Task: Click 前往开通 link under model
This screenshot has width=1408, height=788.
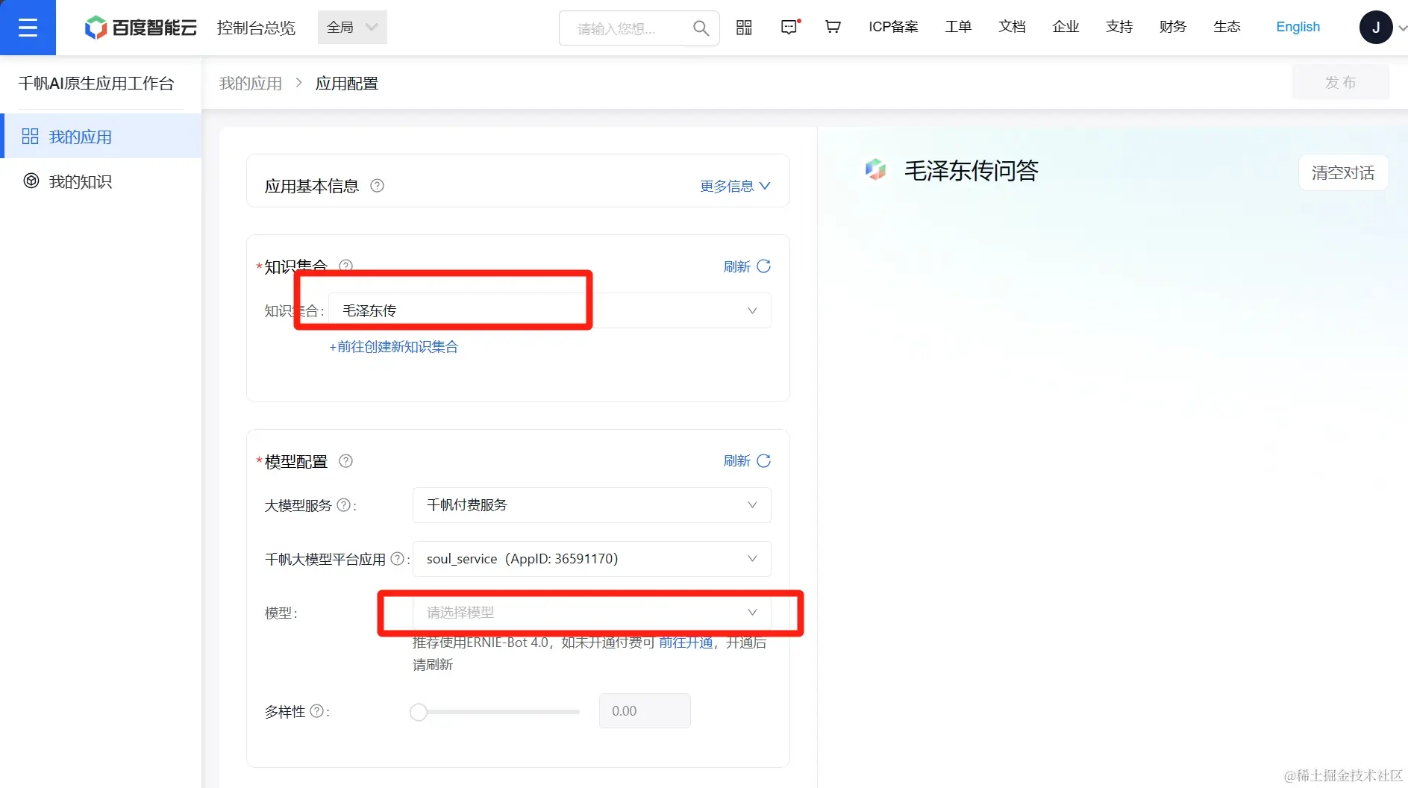Action: [686, 642]
